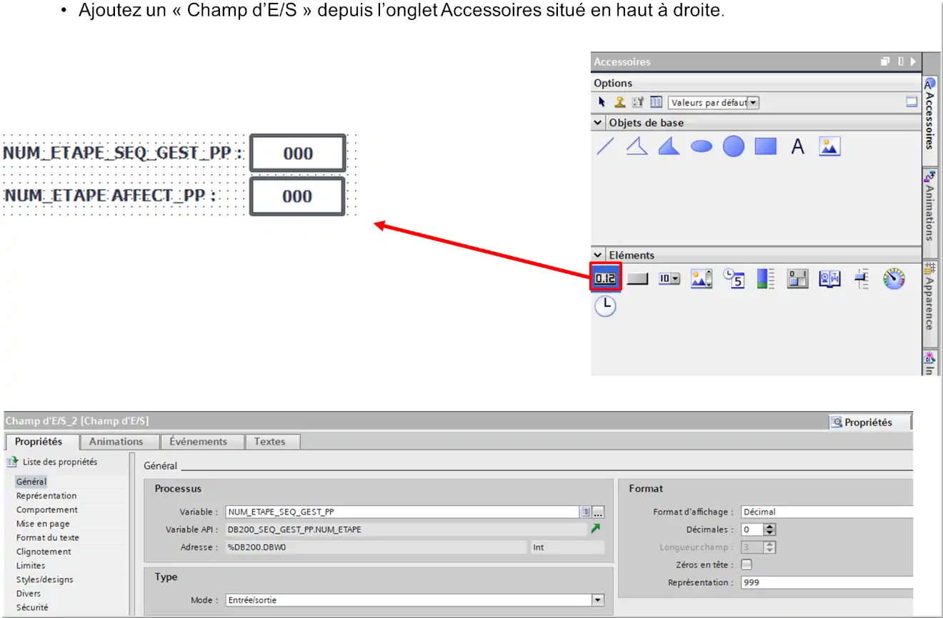943x618 pixels.
Task: Choose the Text field 'A' object
Action: (797, 147)
